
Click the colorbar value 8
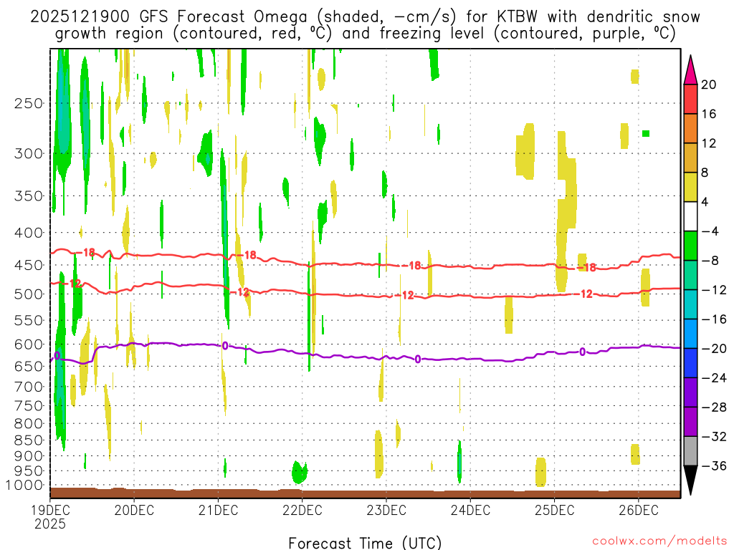pos(705,173)
